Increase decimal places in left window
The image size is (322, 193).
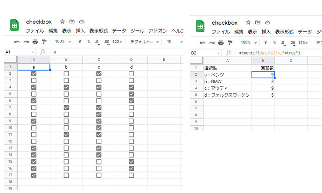click(106, 42)
